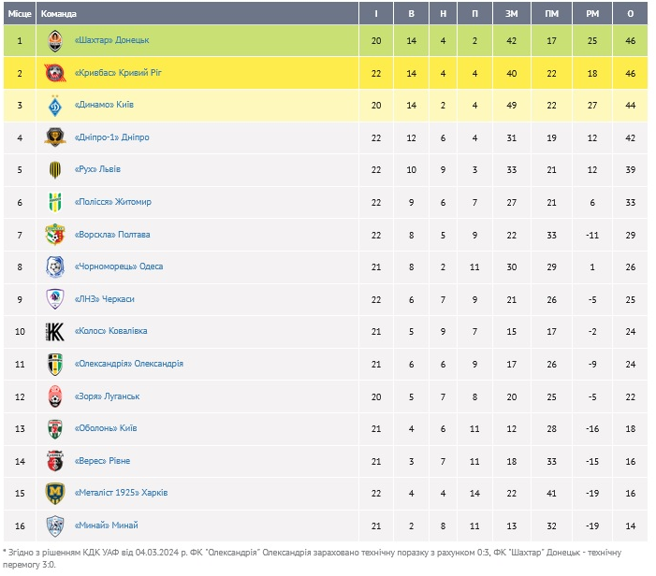Click the «О» points column header
This screenshot has height=576, width=656.
pyautogui.click(x=630, y=14)
